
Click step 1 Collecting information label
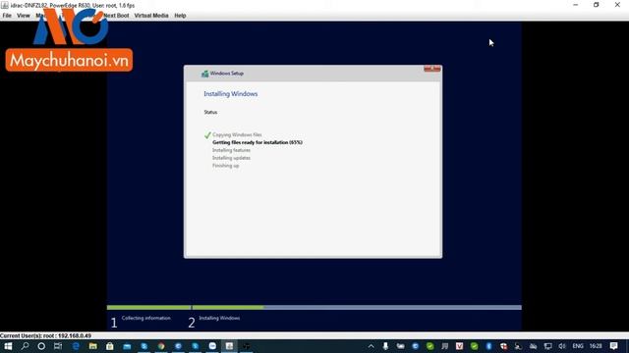(x=146, y=318)
